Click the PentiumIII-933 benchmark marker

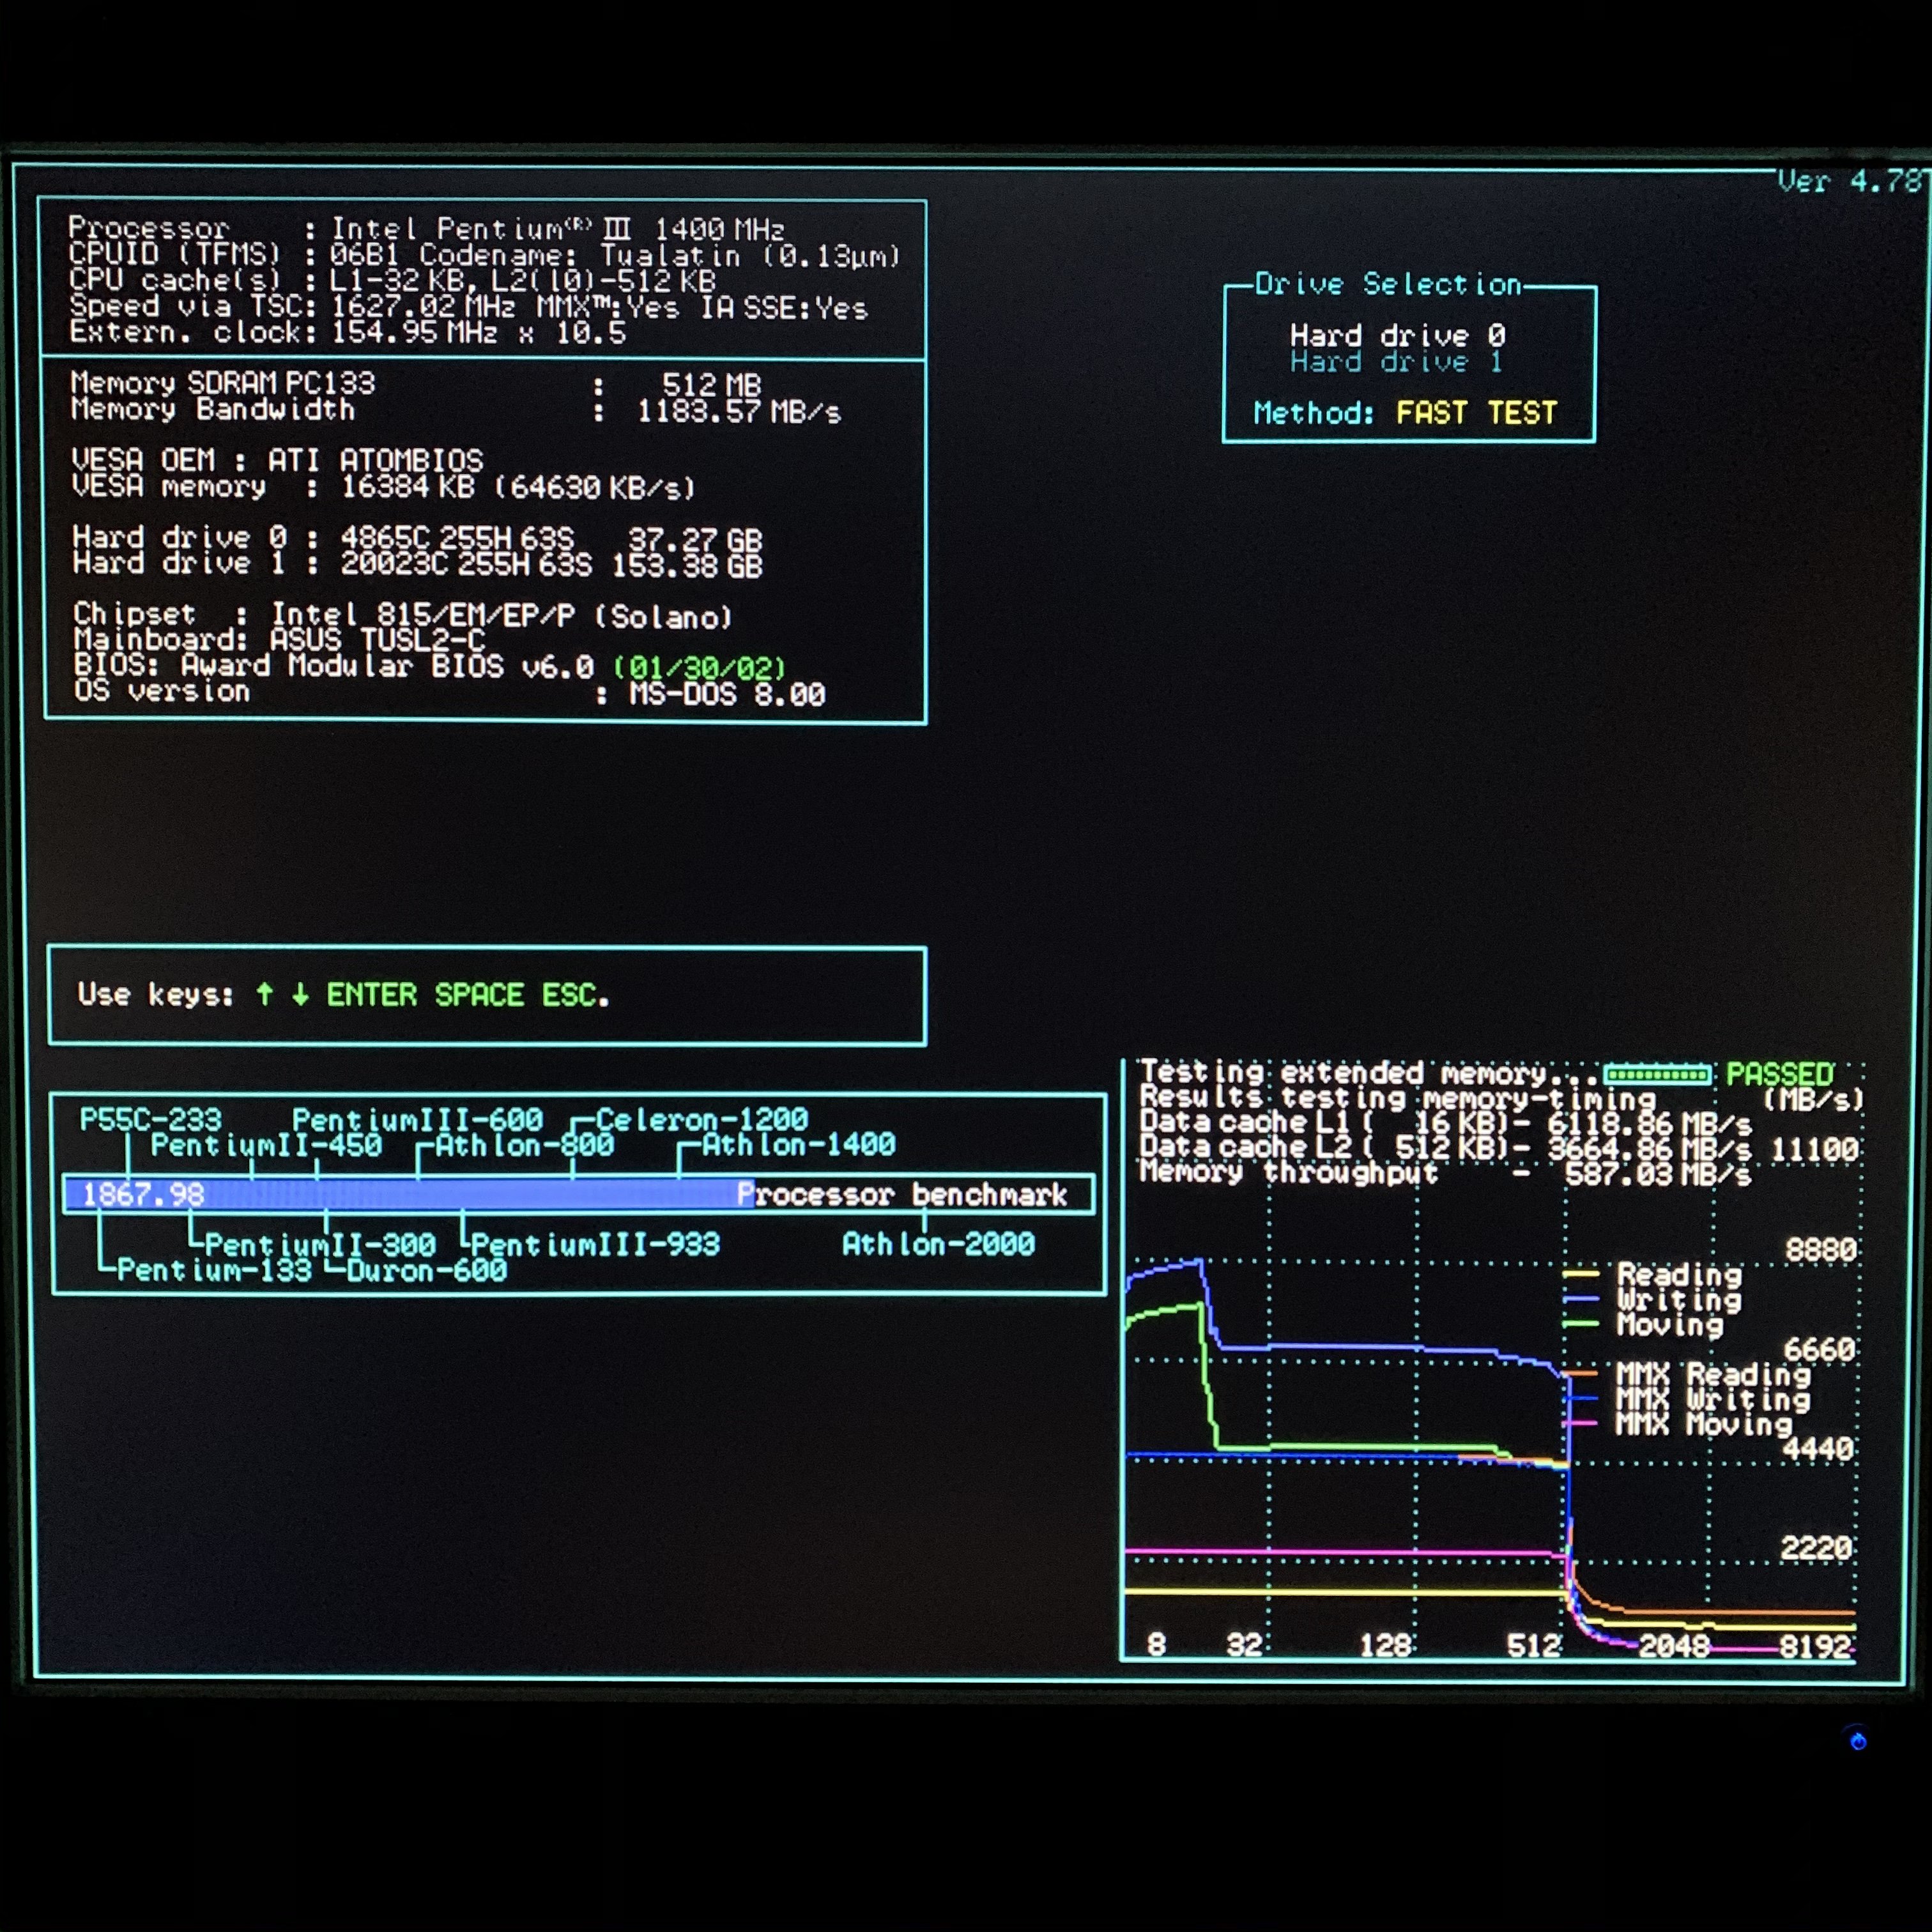[x=595, y=1245]
